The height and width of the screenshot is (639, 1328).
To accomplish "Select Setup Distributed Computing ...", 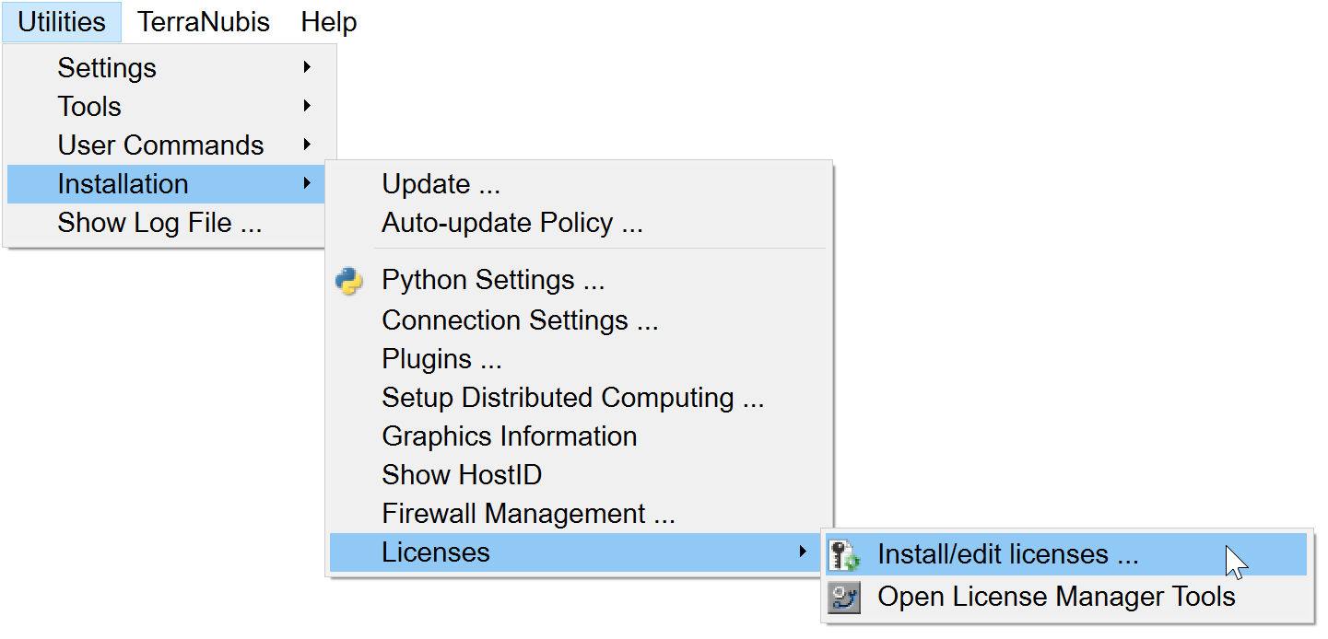I will click(x=572, y=398).
